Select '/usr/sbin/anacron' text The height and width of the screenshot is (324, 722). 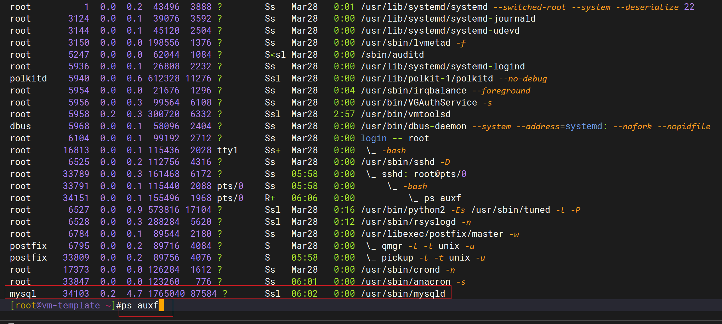(x=406, y=282)
